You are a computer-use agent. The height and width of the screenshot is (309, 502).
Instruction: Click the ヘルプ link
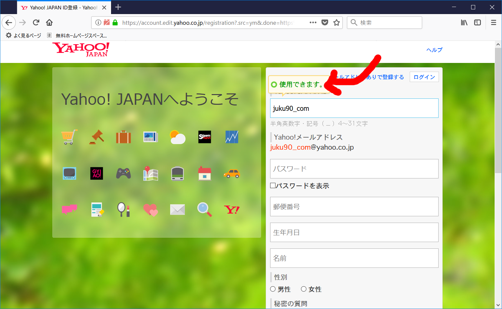[x=434, y=50]
